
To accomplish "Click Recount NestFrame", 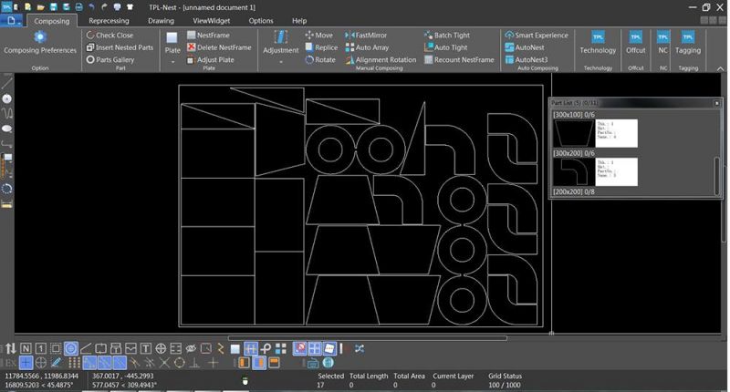I will click(x=459, y=59).
